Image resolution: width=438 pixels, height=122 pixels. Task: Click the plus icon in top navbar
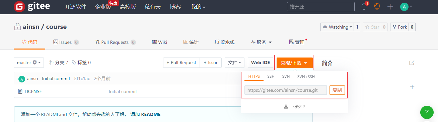[390, 7]
